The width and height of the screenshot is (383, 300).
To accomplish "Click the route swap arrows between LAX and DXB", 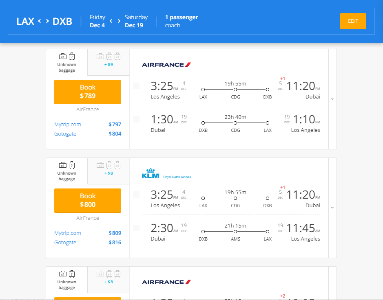I will (x=43, y=22).
